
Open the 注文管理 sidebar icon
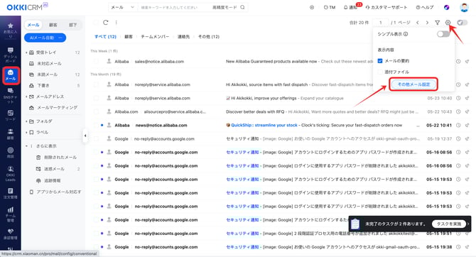[11, 191]
